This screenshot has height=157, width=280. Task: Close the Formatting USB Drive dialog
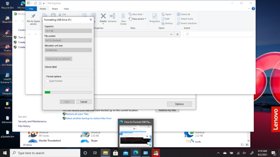(91, 20)
